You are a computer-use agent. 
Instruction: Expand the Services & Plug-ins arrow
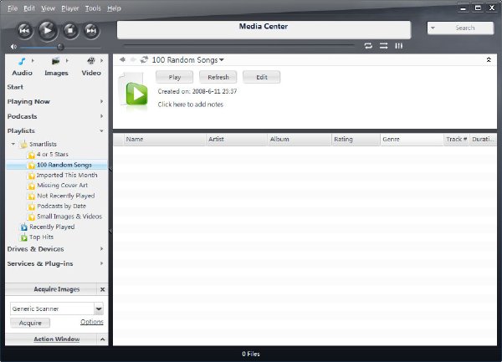[101, 263]
